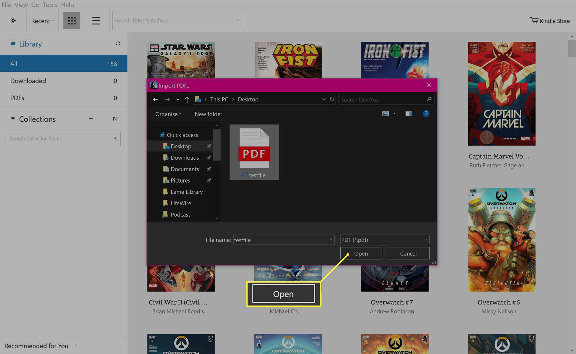Image resolution: width=576 pixels, height=354 pixels.
Task: Select the testfile PDF thumbnail
Action: coord(254,152)
